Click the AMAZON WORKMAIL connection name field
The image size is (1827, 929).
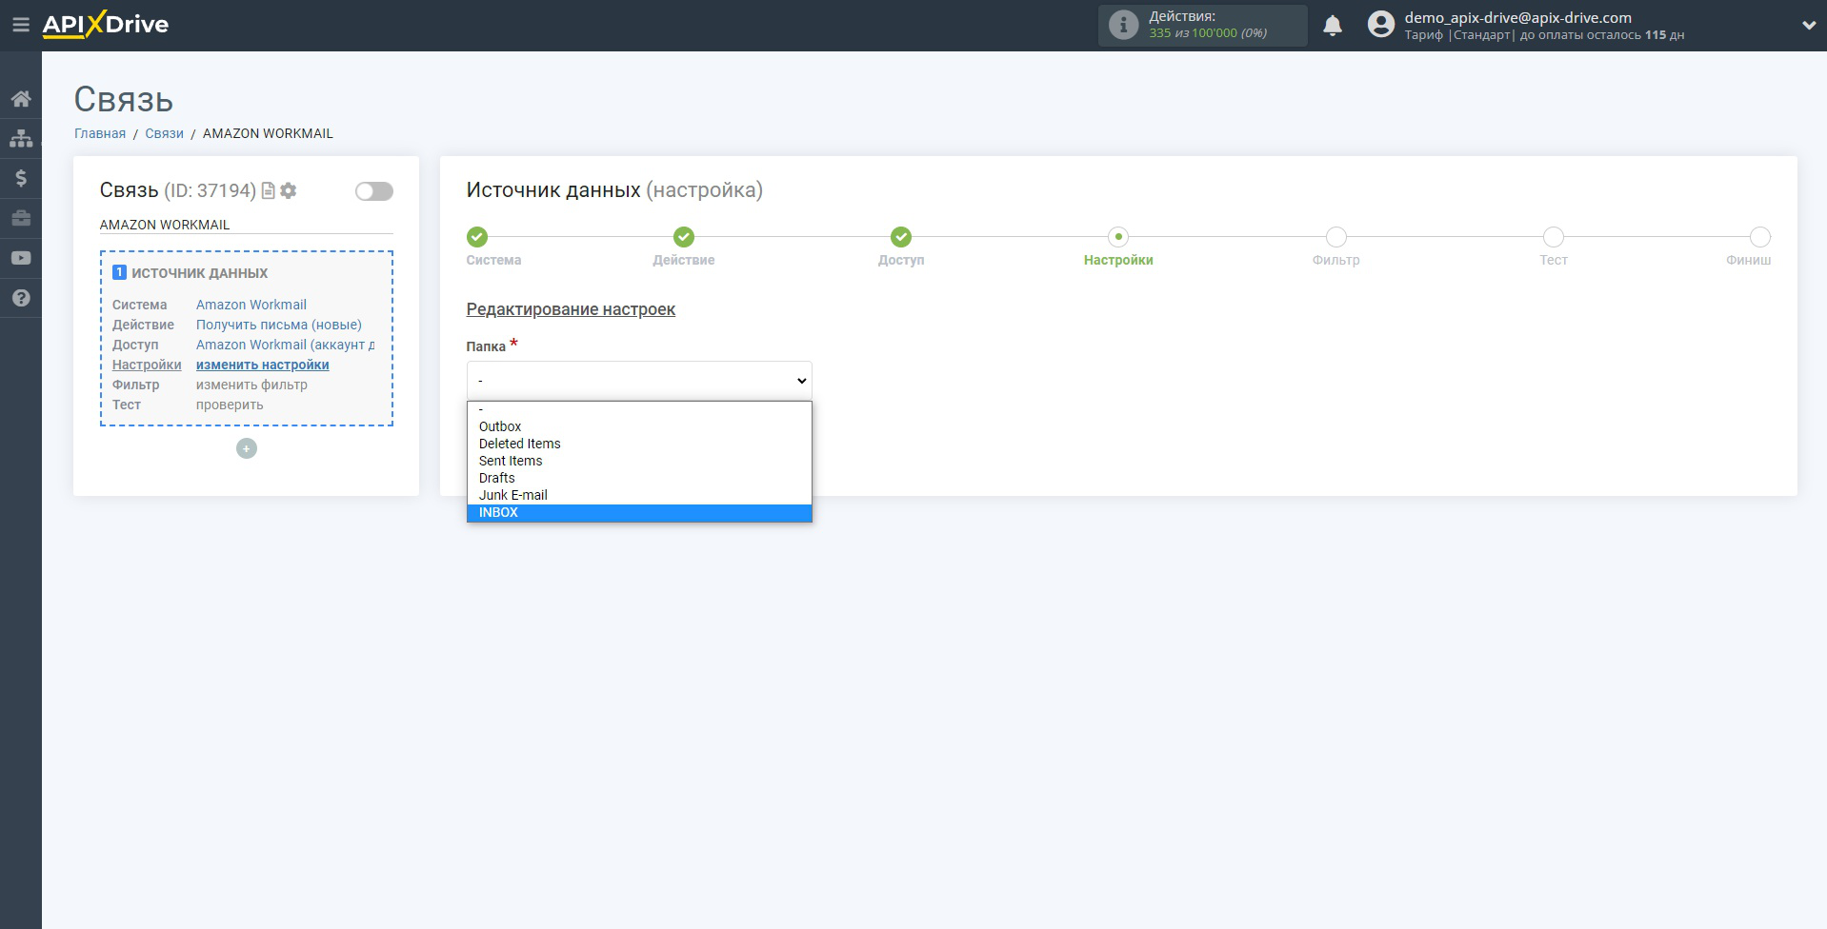point(247,225)
